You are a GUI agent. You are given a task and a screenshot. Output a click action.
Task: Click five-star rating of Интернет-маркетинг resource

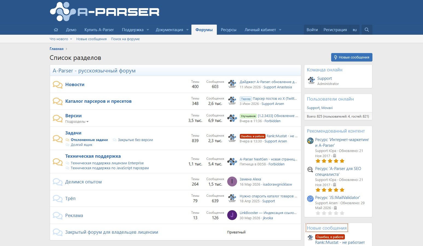330,161
